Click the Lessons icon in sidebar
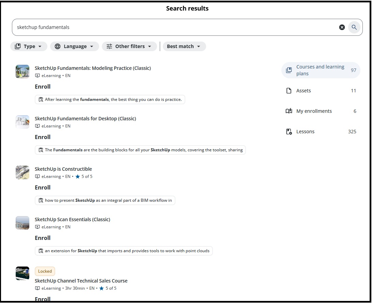This screenshot has width=372, height=304. [x=289, y=132]
